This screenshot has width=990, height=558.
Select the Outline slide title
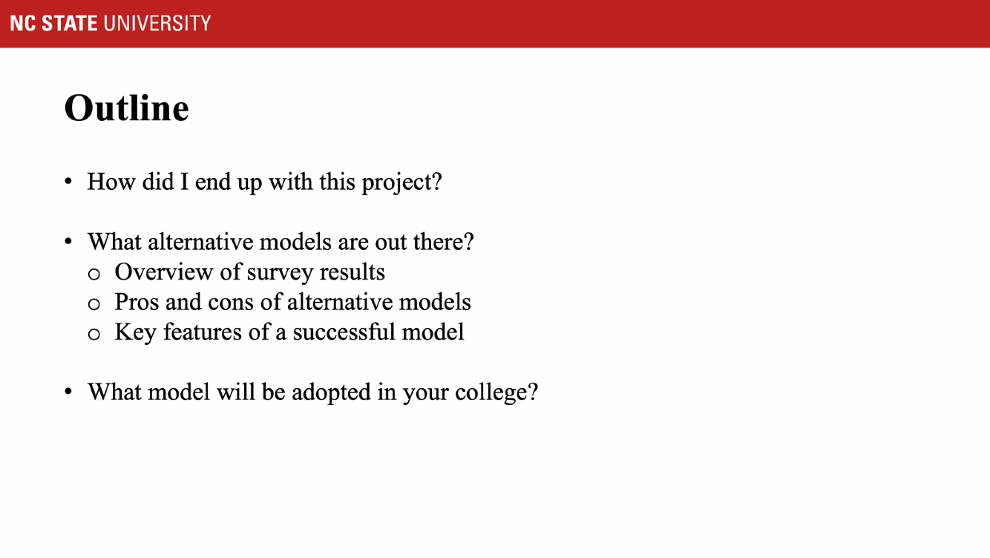click(x=127, y=108)
